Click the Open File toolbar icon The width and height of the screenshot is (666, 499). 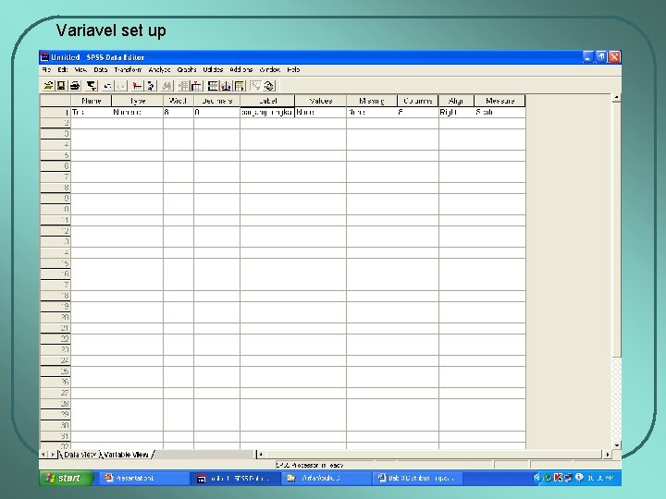[x=48, y=86]
